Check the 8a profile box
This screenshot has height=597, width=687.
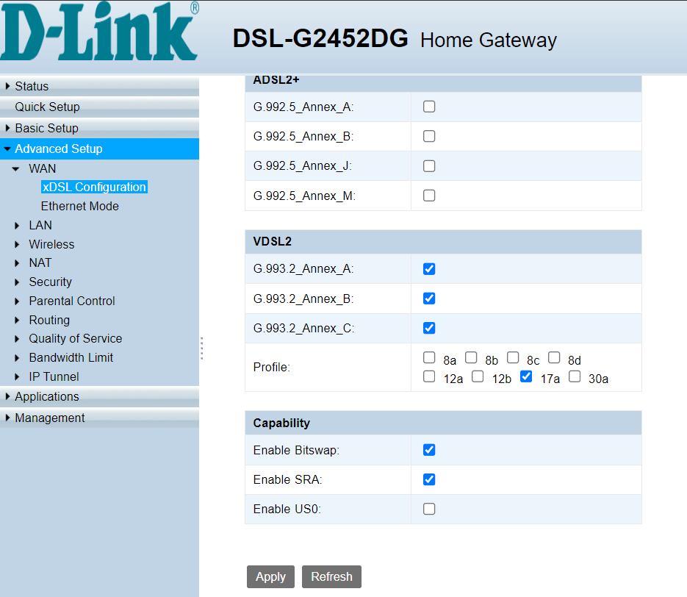point(429,357)
